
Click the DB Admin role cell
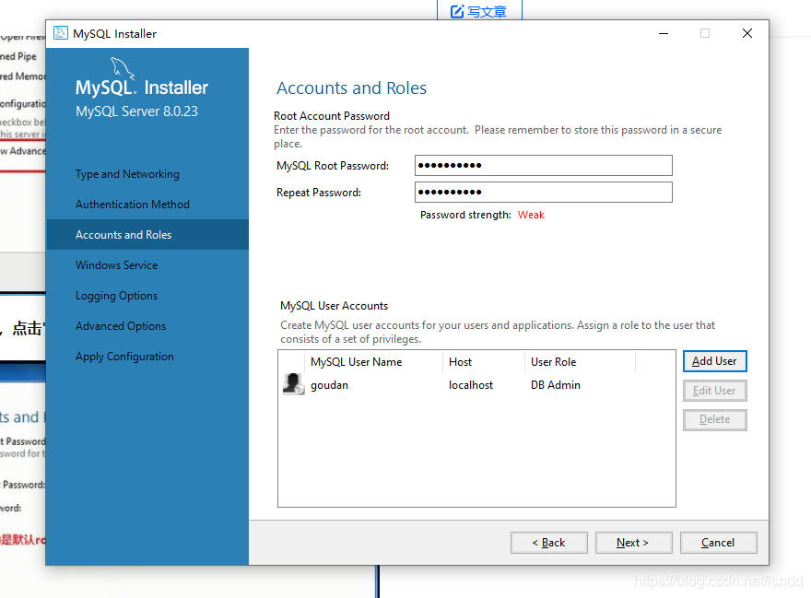[556, 385]
